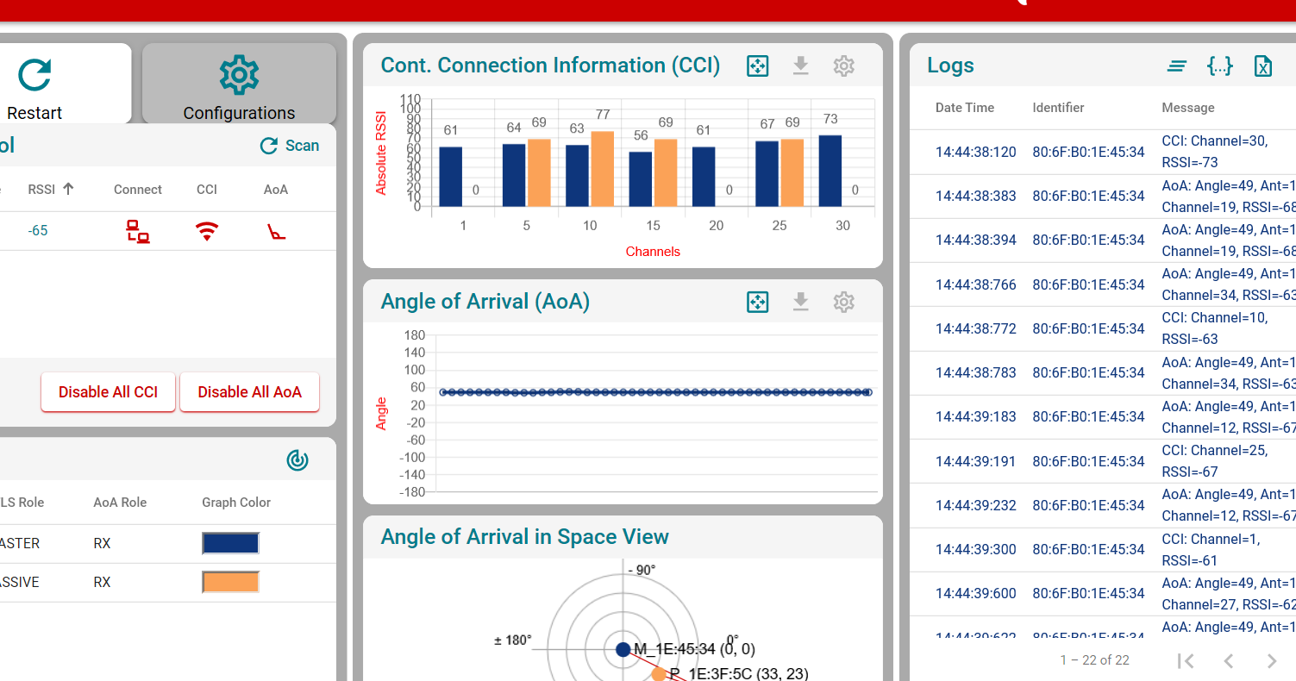Start a device Scan

tap(291, 146)
